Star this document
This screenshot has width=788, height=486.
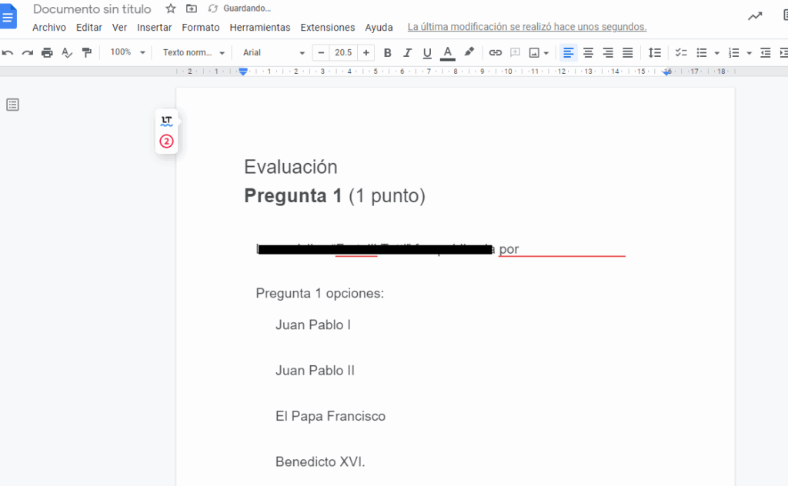(171, 8)
